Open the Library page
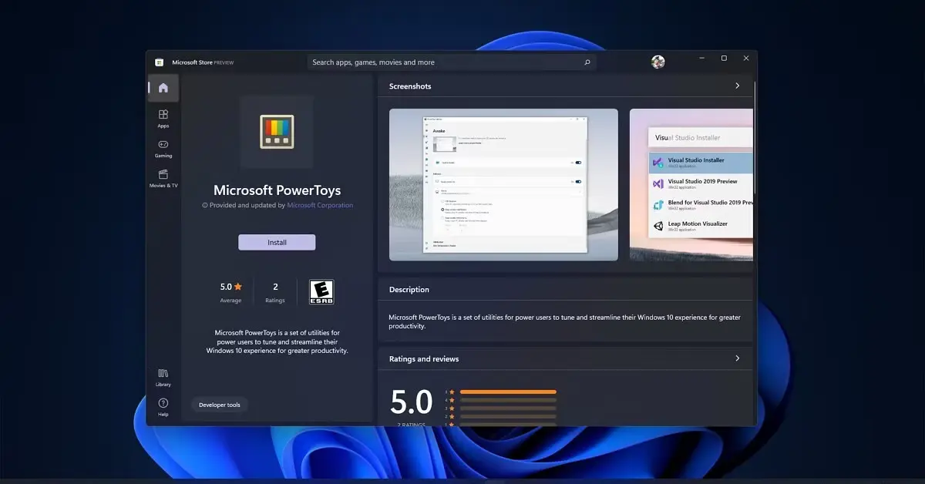This screenshot has width=925, height=484. coord(163,377)
